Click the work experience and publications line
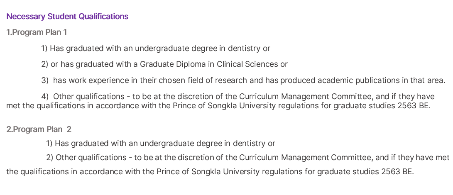This screenshot has width=453, height=195. pyautogui.click(x=243, y=80)
